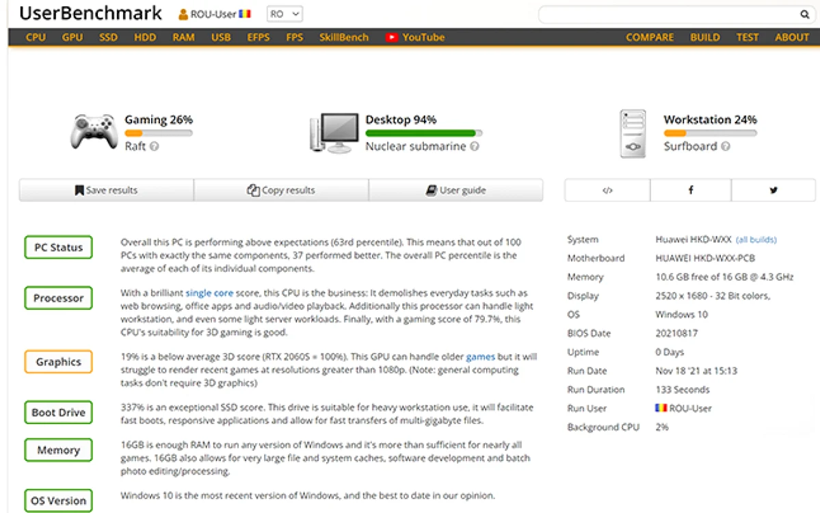Open the COMPARE menu item
This screenshot has height=513, width=820.
[x=650, y=37]
